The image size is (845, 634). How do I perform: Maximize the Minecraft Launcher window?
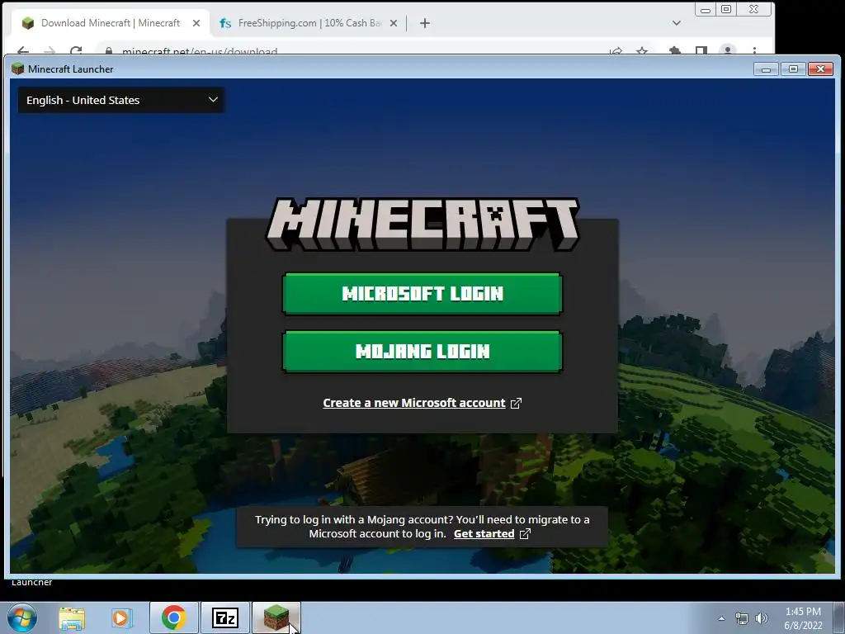point(793,69)
